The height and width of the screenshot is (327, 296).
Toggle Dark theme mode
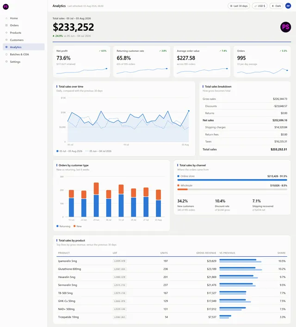pyautogui.click(x=276, y=6)
